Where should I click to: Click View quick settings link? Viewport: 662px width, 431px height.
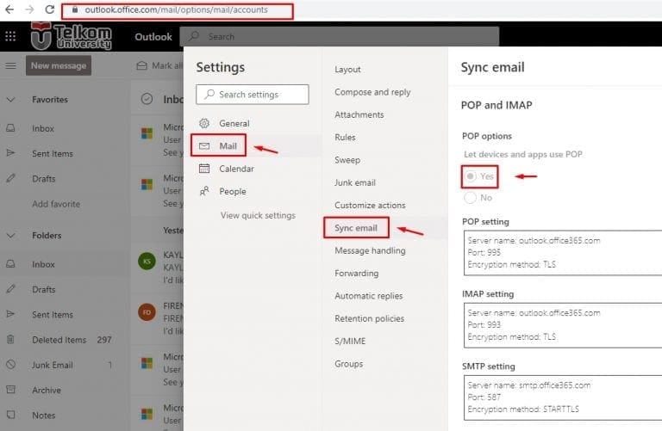(x=258, y=215)
